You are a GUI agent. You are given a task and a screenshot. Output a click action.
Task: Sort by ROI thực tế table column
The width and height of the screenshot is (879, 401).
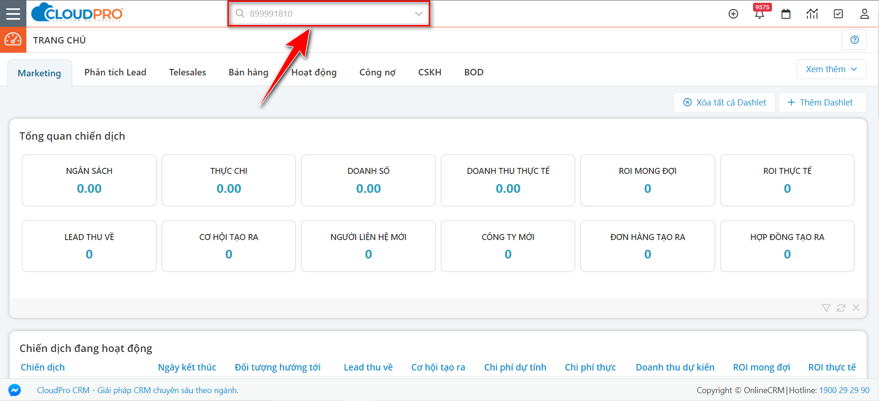tap(832, 367)
